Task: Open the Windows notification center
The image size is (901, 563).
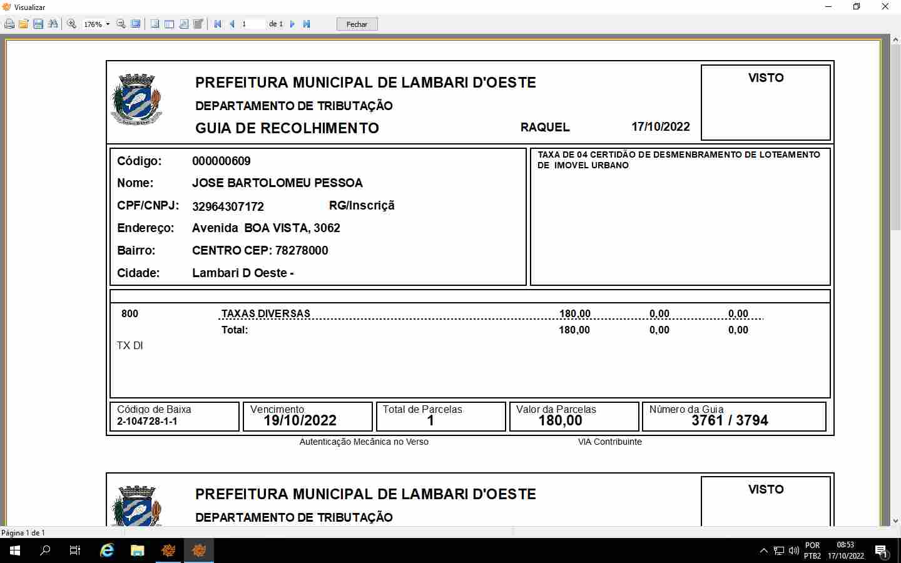Action: 881,550
